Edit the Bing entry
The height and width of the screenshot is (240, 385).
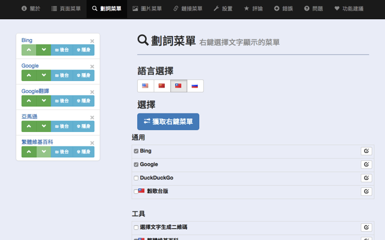click(x=366, y=151)
